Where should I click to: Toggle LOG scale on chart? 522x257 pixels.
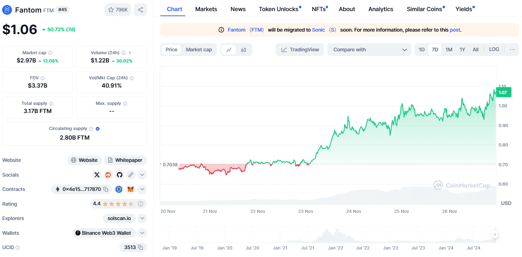coord(494,50)
